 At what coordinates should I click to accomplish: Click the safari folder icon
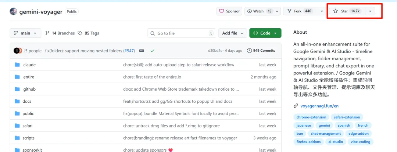[17, 126]
